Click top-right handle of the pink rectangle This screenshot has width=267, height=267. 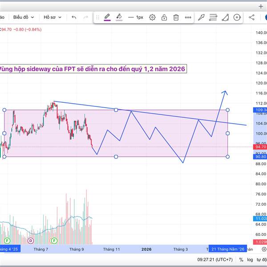[227, 110]
